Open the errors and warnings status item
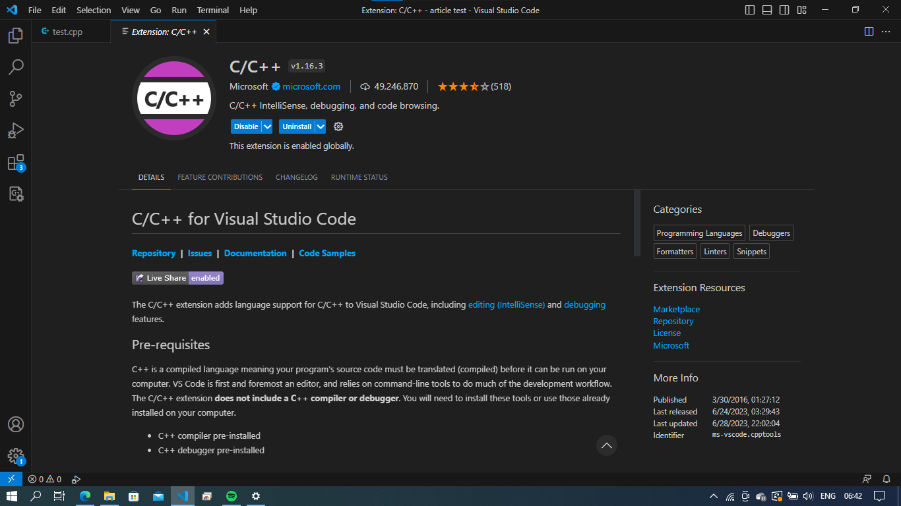 coord(45,479)
